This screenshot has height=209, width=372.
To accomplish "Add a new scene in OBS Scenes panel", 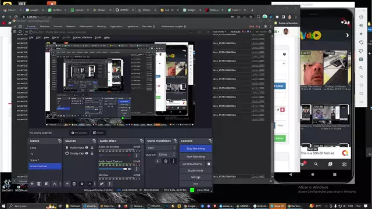I will click(32, 183).
